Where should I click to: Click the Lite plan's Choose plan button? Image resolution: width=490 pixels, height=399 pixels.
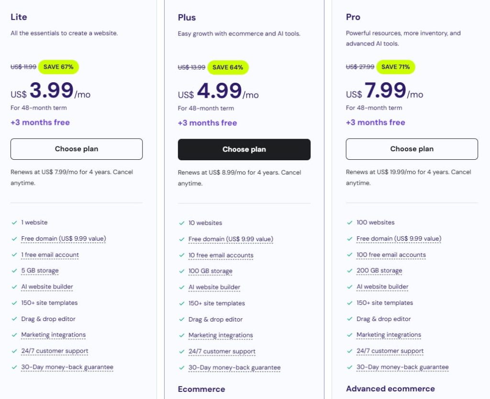[77, 149]
